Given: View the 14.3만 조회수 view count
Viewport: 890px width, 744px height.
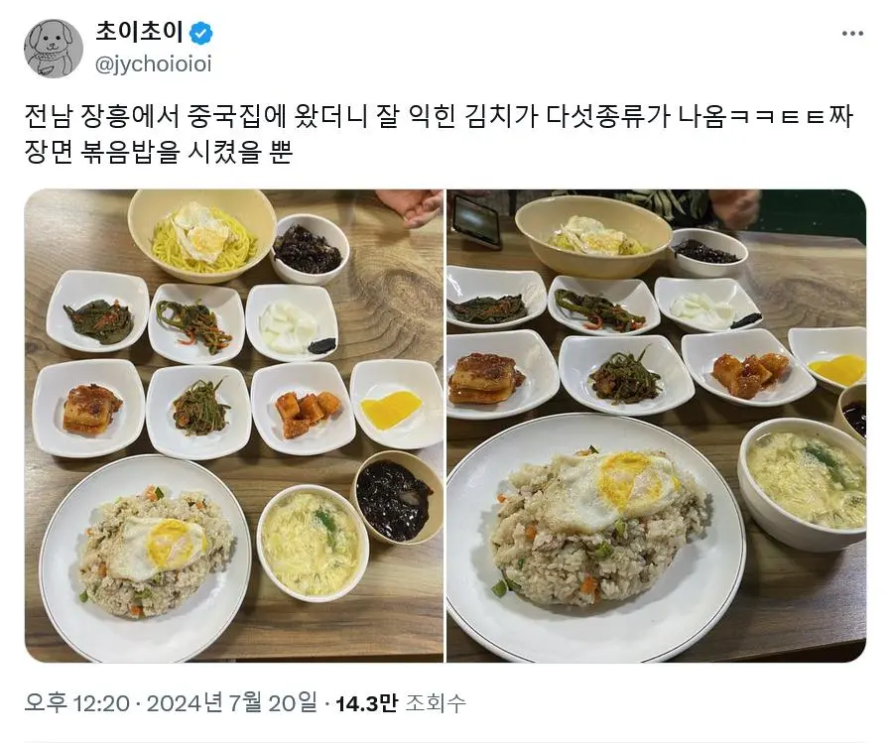Looking at the screenshot, I should coord(401,703).
